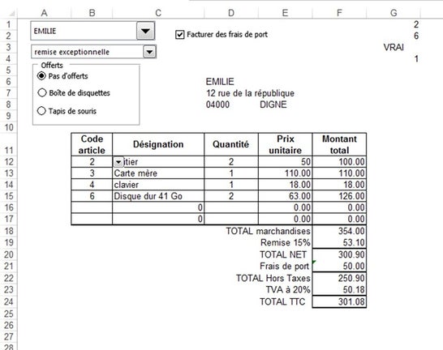Click the TOTAL marchandises value 354.00
443x350 pixels.
pos(339,231)
